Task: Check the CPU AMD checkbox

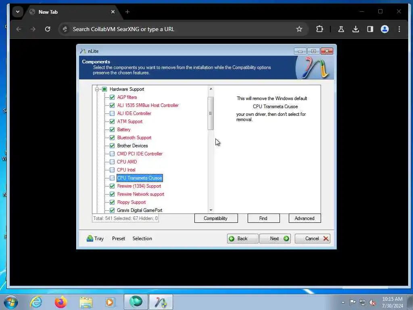Action: pyautogui.click(x=112, y=162)
